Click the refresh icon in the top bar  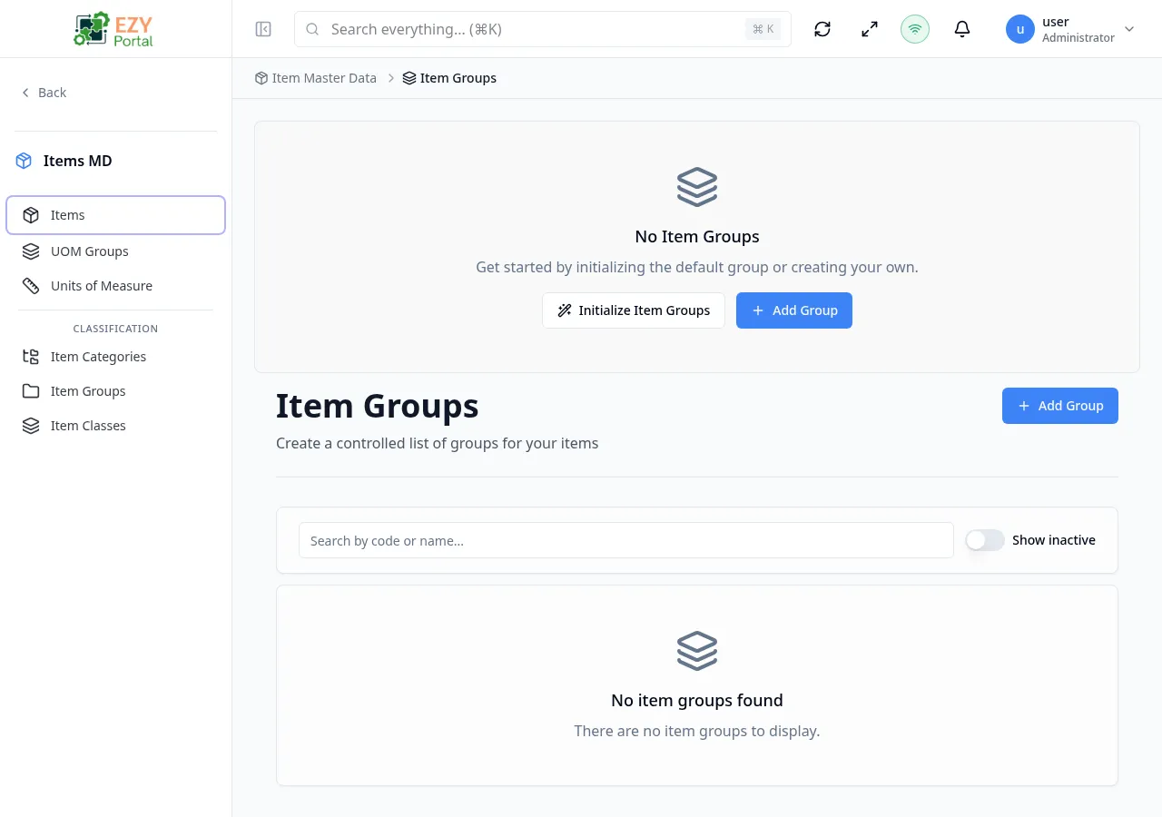point(822,29)
